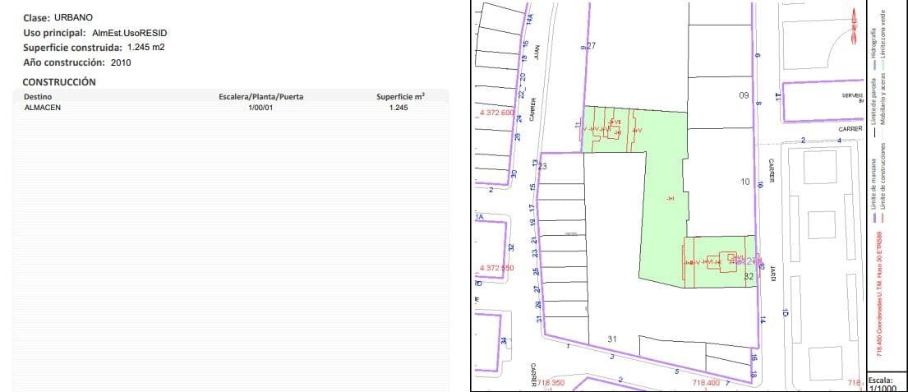Select the built area value '1.245 m2'

146,48
